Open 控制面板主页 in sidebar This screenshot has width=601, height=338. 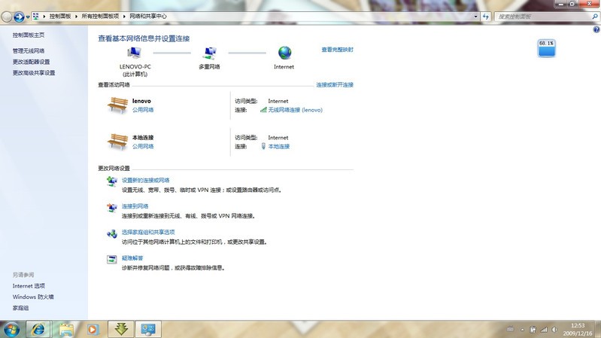click(x=29, y=35)
